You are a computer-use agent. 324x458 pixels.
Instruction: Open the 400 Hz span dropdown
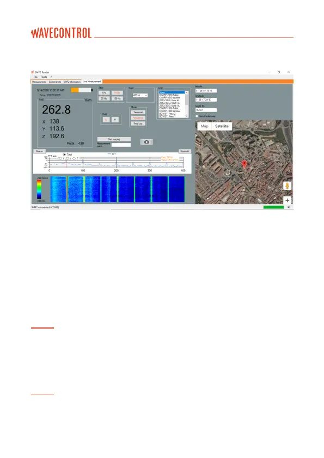coord(140,96)
